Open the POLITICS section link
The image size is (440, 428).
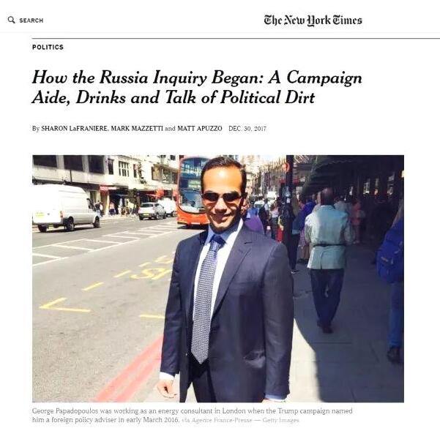click(48, 48)
